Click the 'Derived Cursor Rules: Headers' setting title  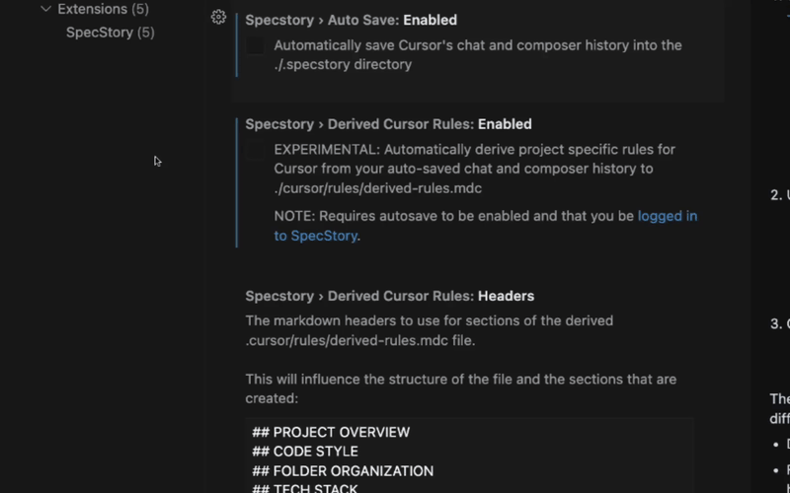click(x=389, y=296)
